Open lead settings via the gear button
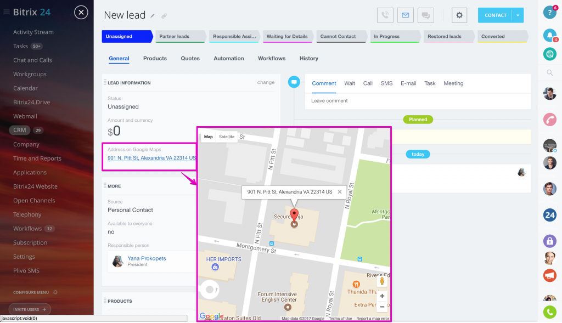Image resolution: width=562 pixels, height=323 pixels. (x=459, y=15)
